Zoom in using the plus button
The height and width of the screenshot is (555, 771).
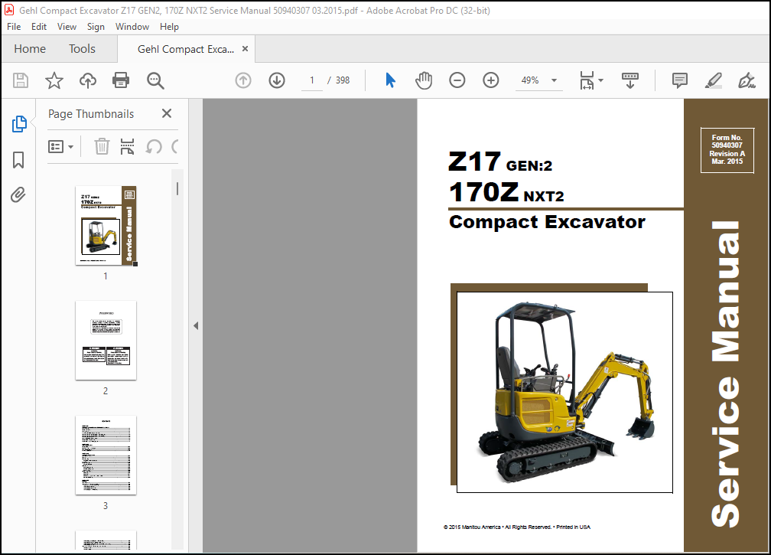(491, 80)
